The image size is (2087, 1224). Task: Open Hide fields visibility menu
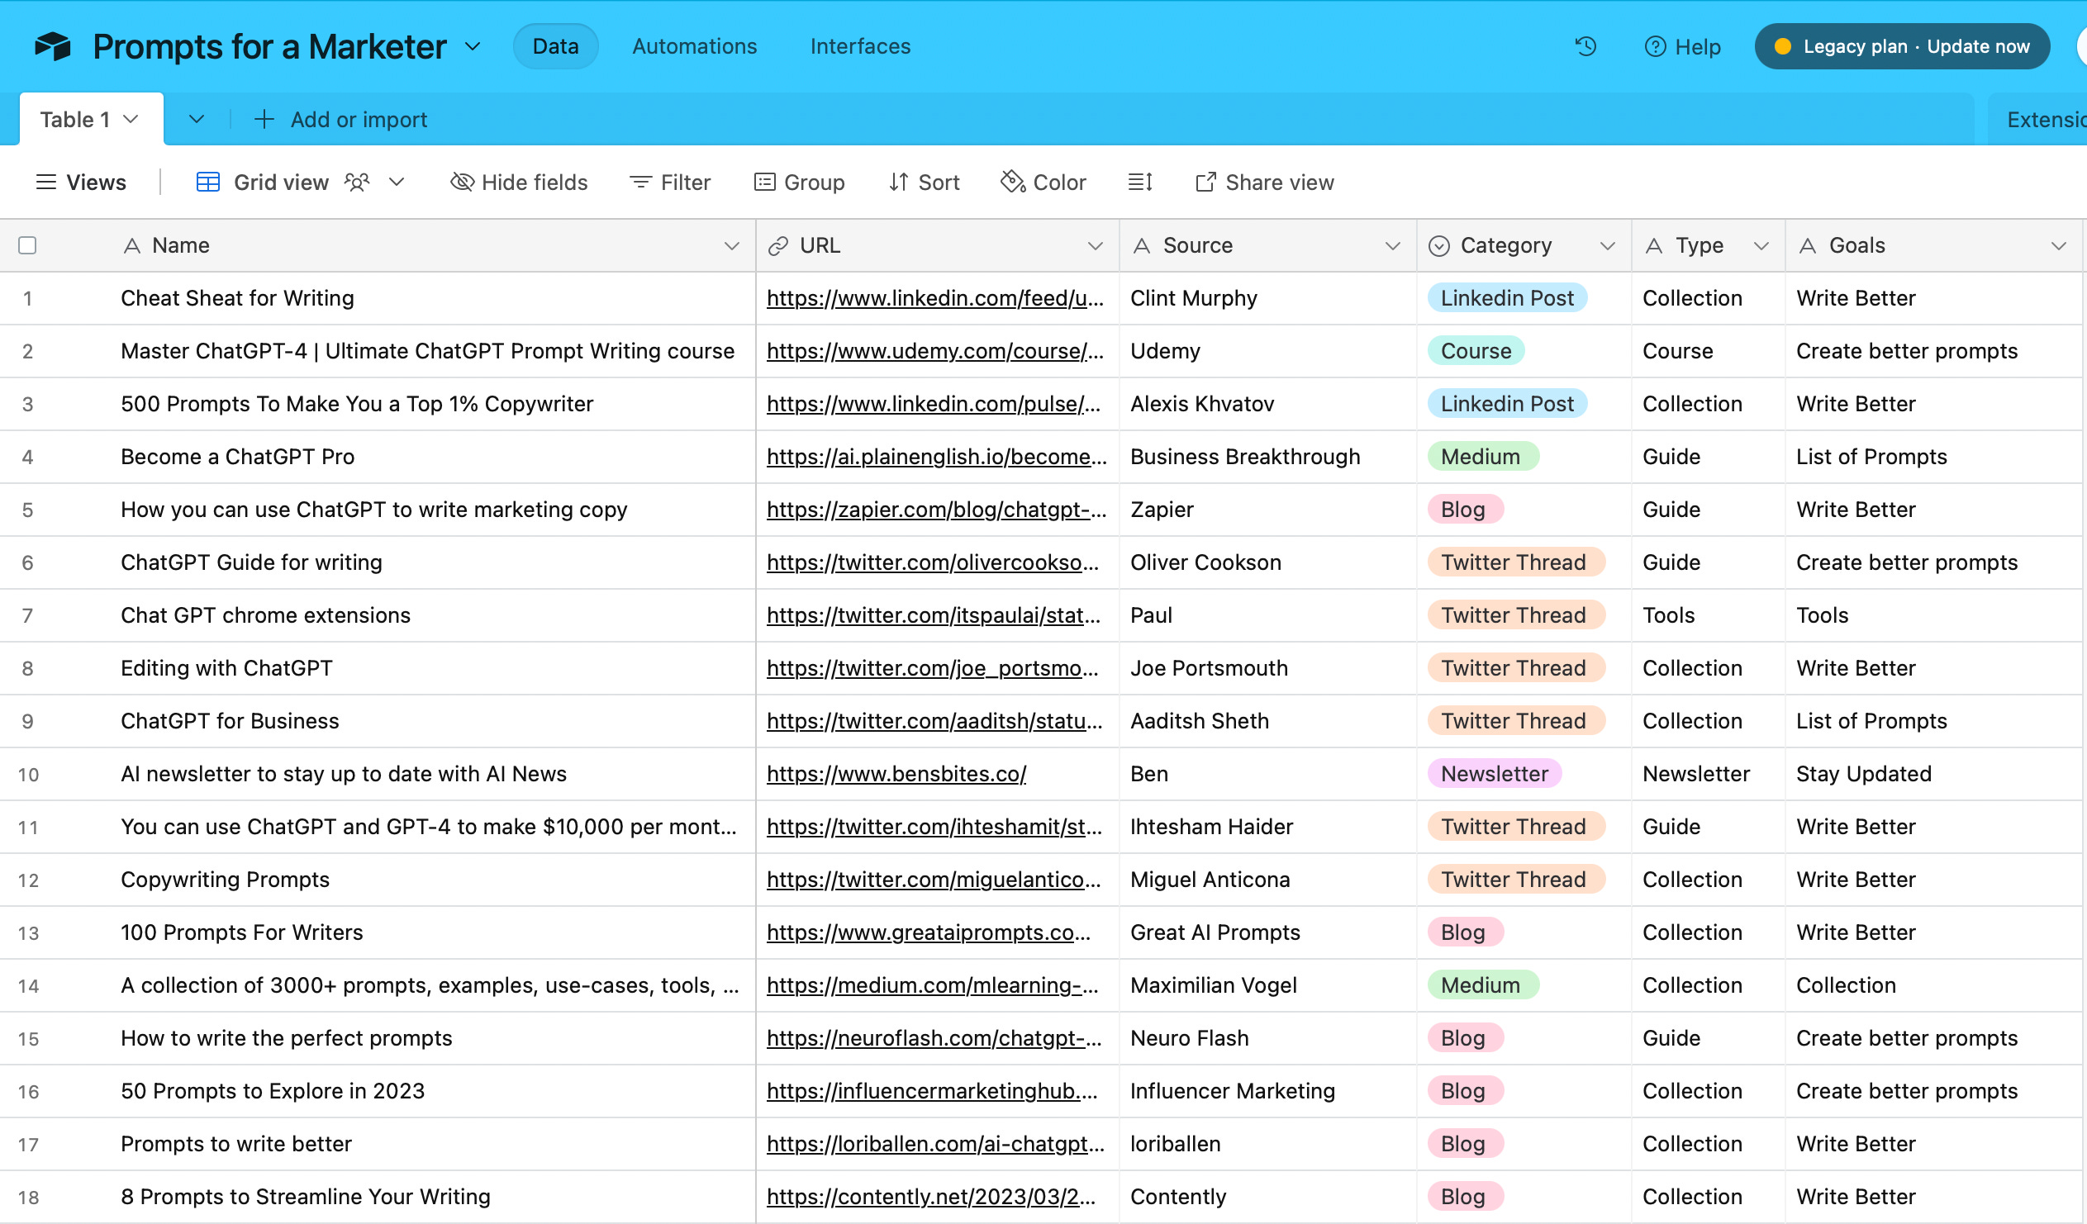point(519,183)
